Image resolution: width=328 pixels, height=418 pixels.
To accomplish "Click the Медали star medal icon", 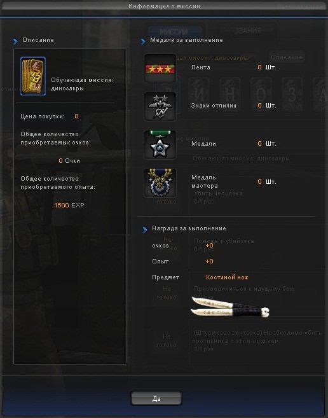I will 160,145.
